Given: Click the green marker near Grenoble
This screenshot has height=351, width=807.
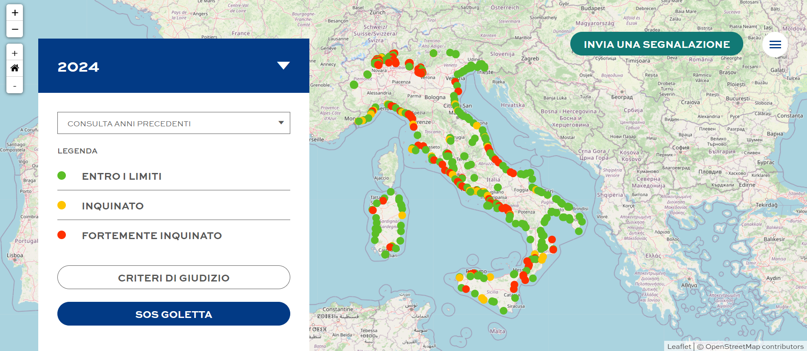Looking at the screenshot, I should point(354,85).
